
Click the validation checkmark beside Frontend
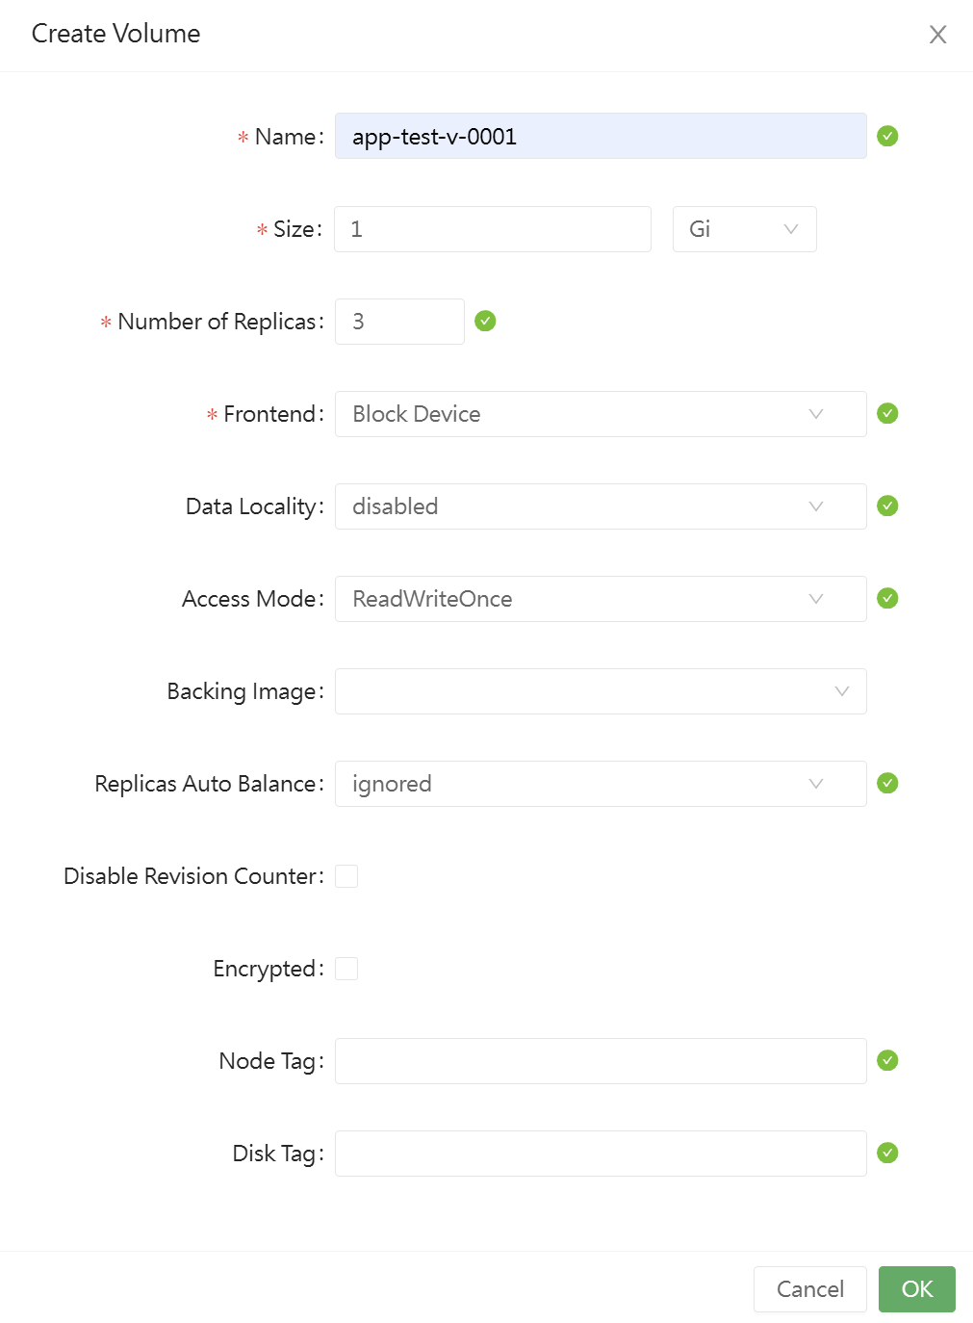coord(887,413)
